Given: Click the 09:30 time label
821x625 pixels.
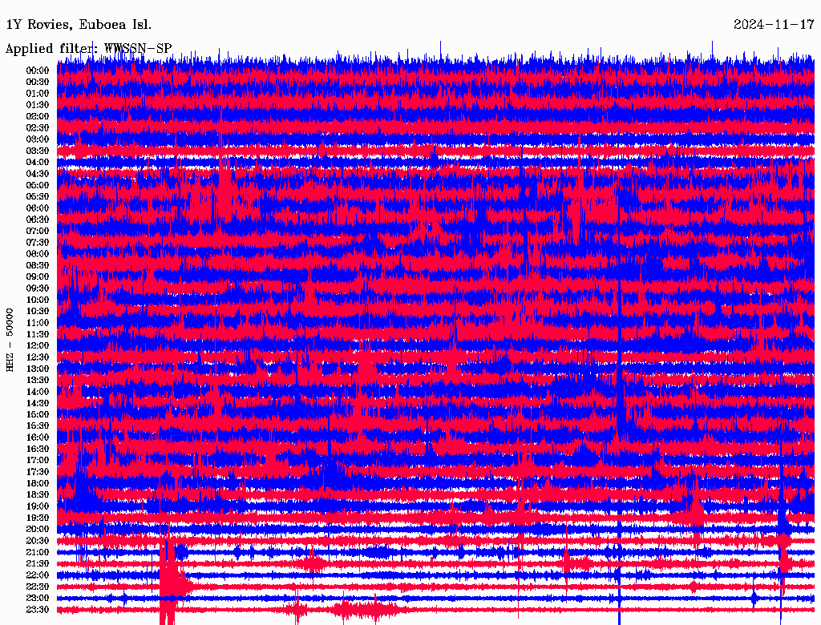Looking at the screenshot, I should pyautogui.click(x=38, y=288).
